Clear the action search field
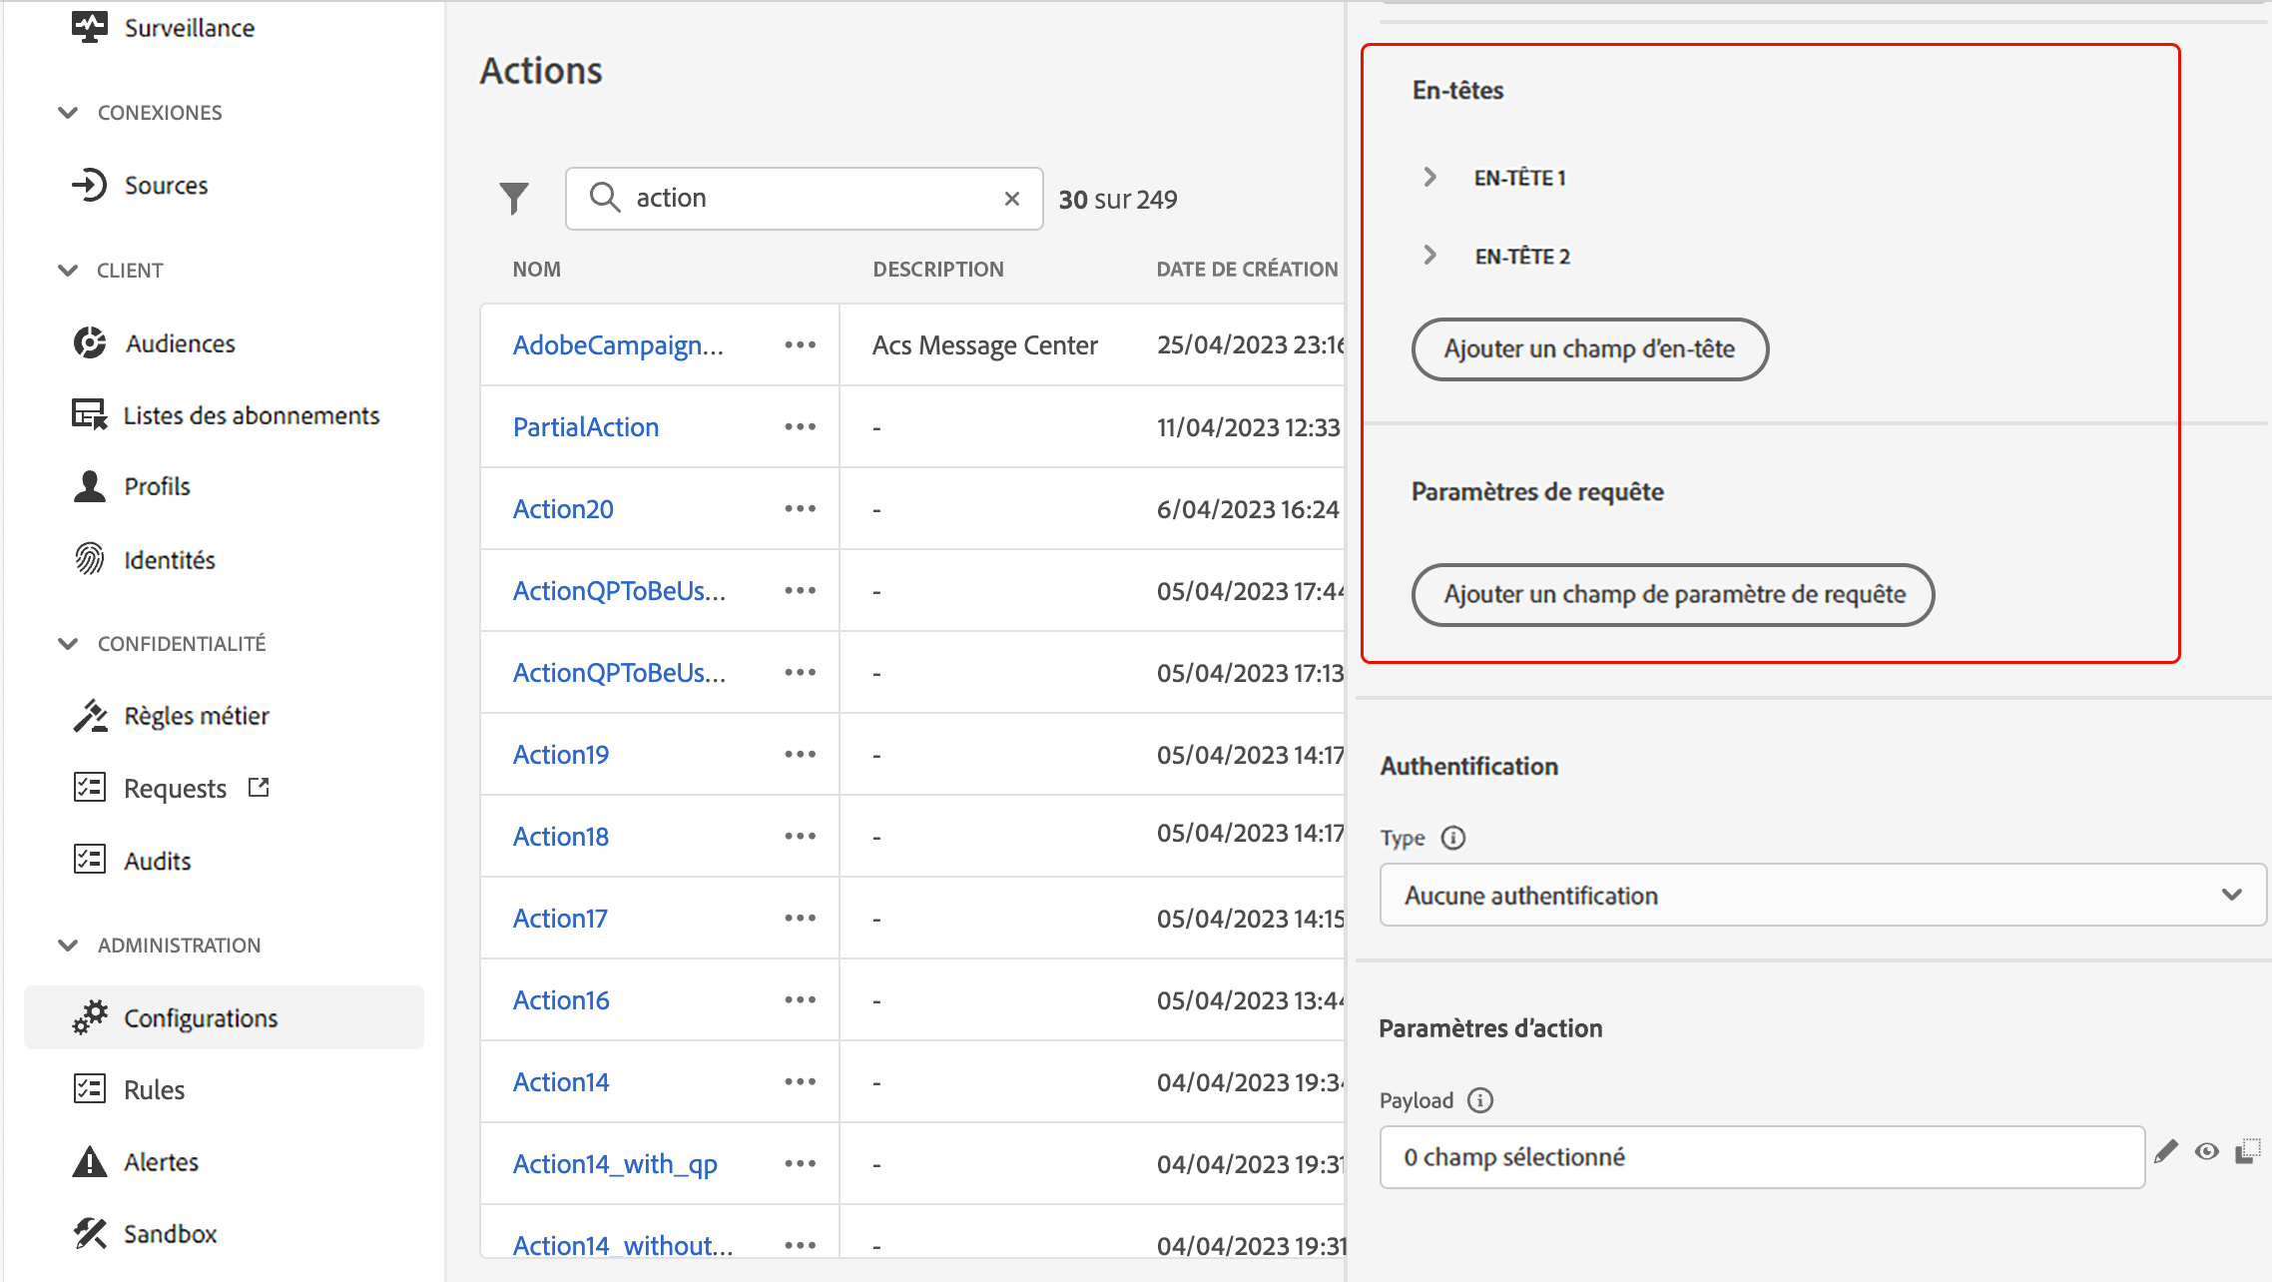Viewport: 2272px width, 1282px height. 1011,199
